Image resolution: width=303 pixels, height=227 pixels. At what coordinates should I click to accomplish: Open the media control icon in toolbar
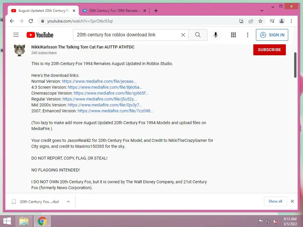[x=272, y=21]
